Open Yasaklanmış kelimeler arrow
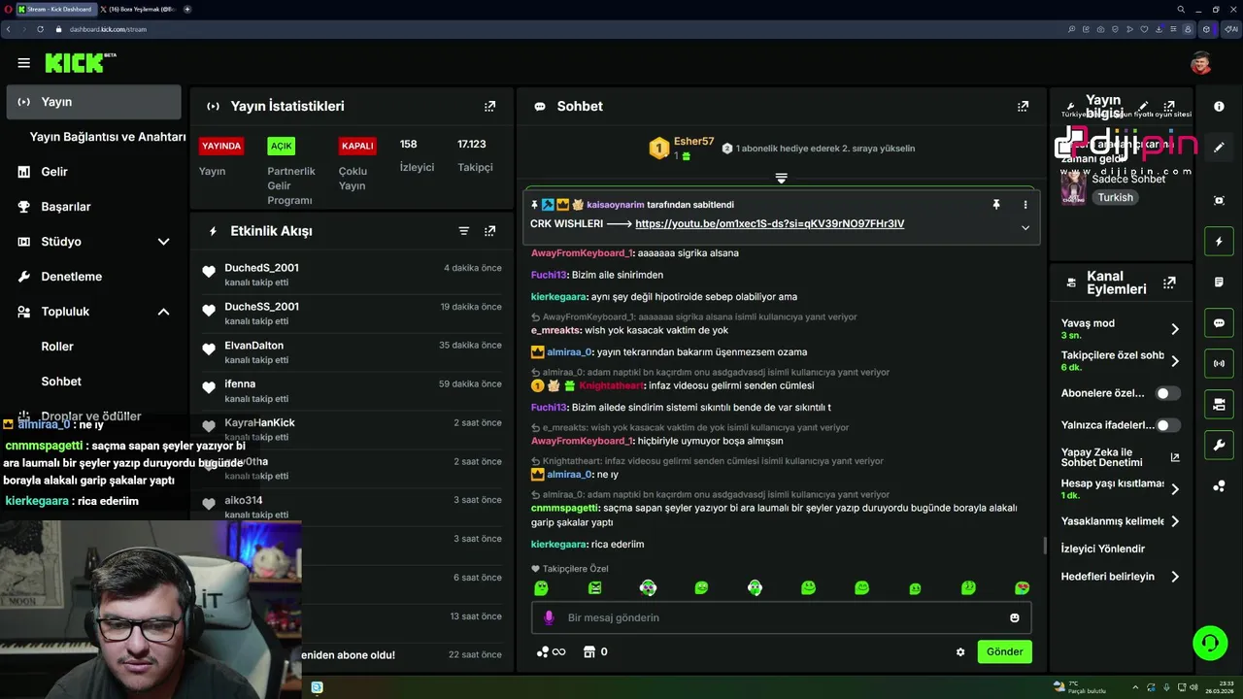 tap(1175, 521)
